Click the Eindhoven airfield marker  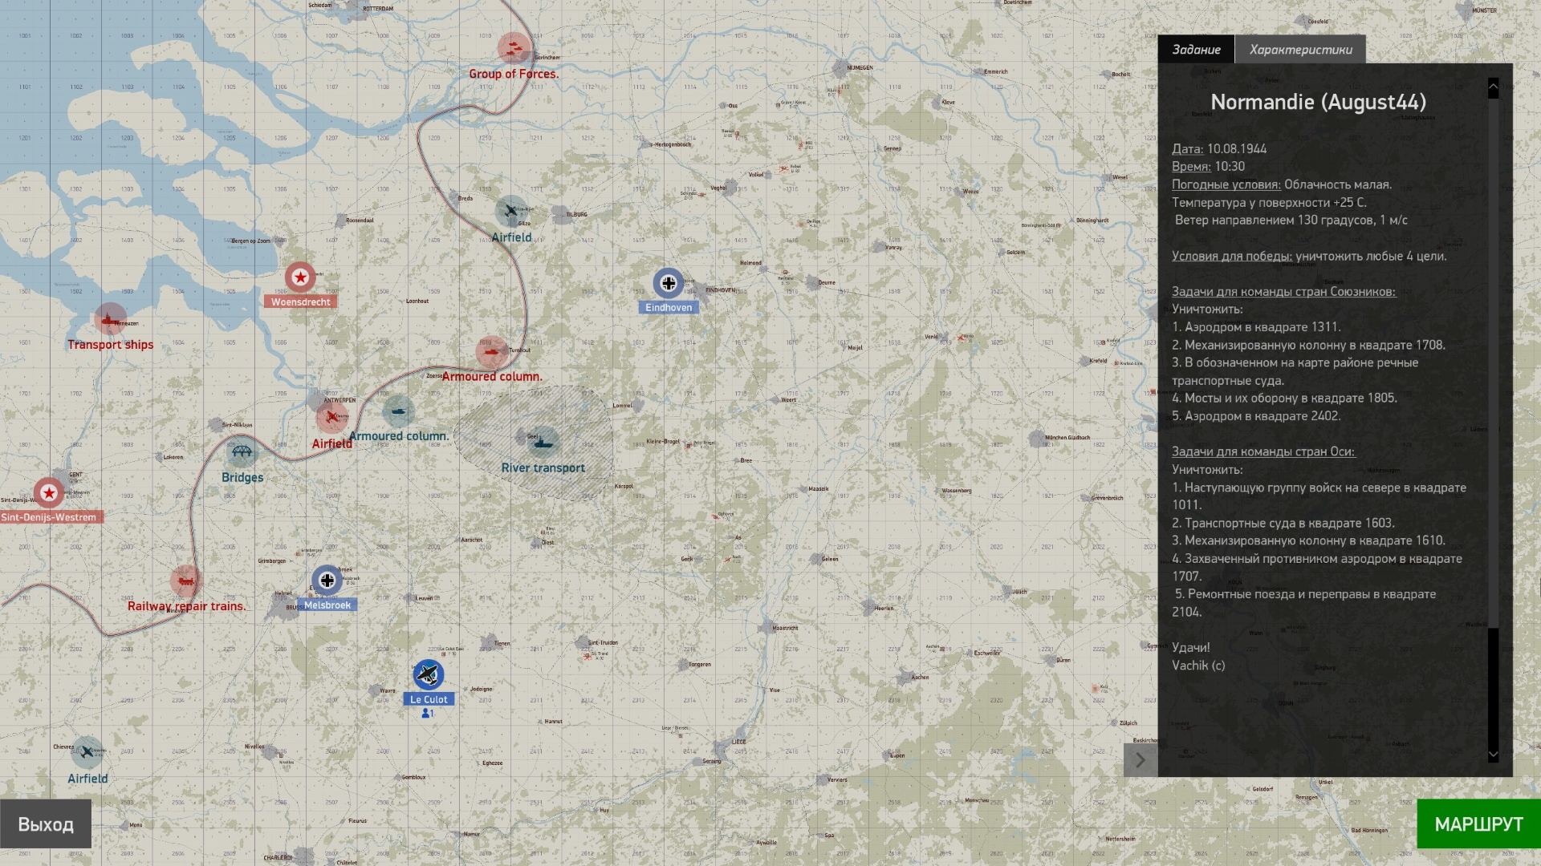click(x=668, y=283)
